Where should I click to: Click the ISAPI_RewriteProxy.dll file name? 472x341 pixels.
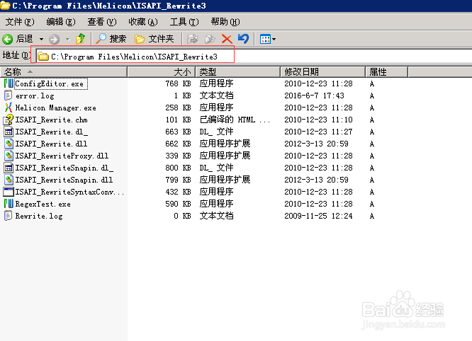click(x=62, y=156)
